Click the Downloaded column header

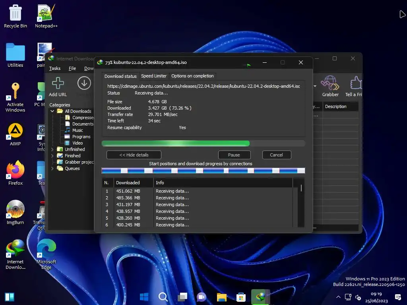[134, 183]
